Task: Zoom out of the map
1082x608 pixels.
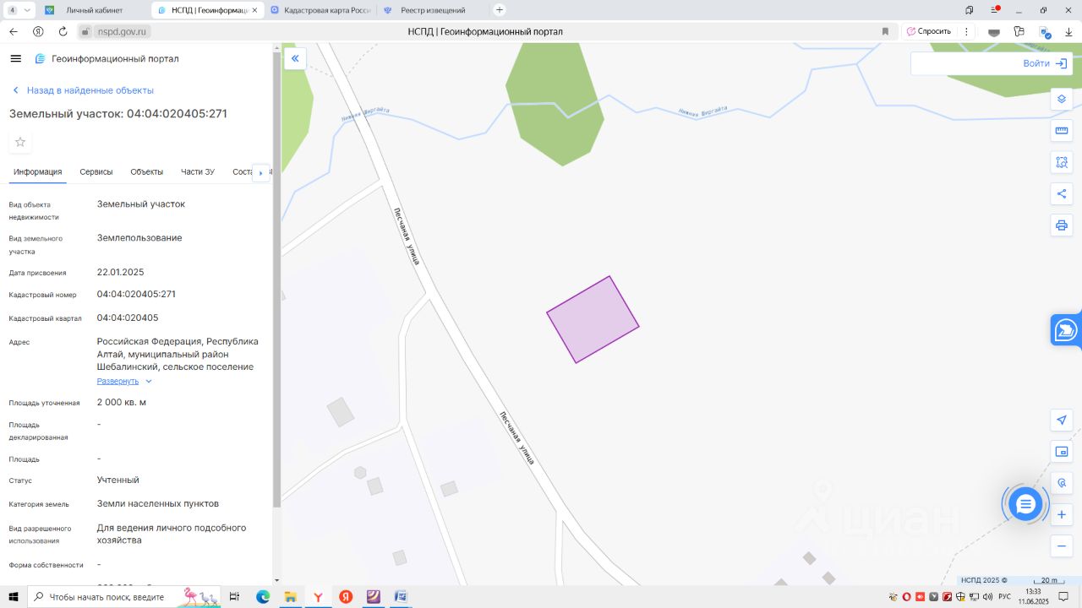Action: [x=1062, y=546]
